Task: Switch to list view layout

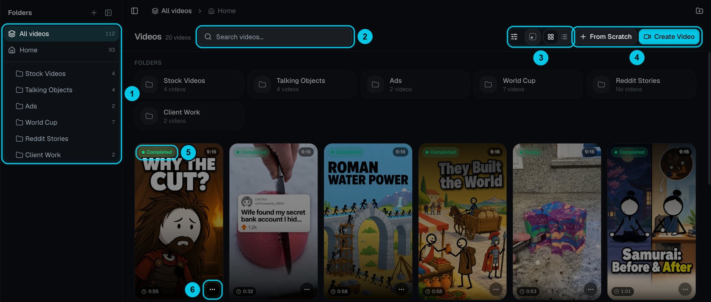Action: (564, 37)
